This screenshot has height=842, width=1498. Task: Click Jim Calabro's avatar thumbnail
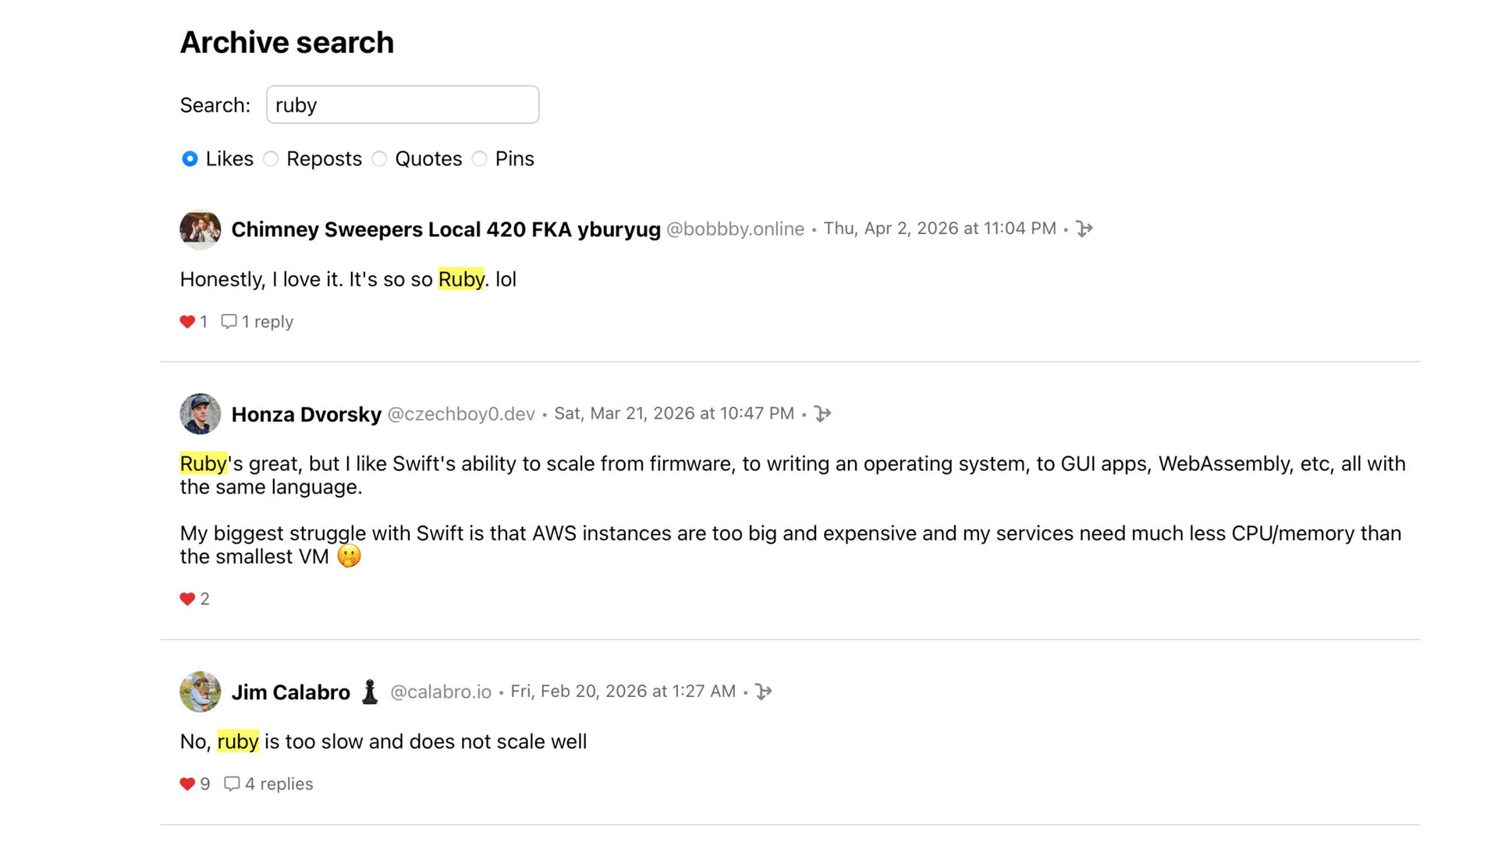tap(201, 692)
